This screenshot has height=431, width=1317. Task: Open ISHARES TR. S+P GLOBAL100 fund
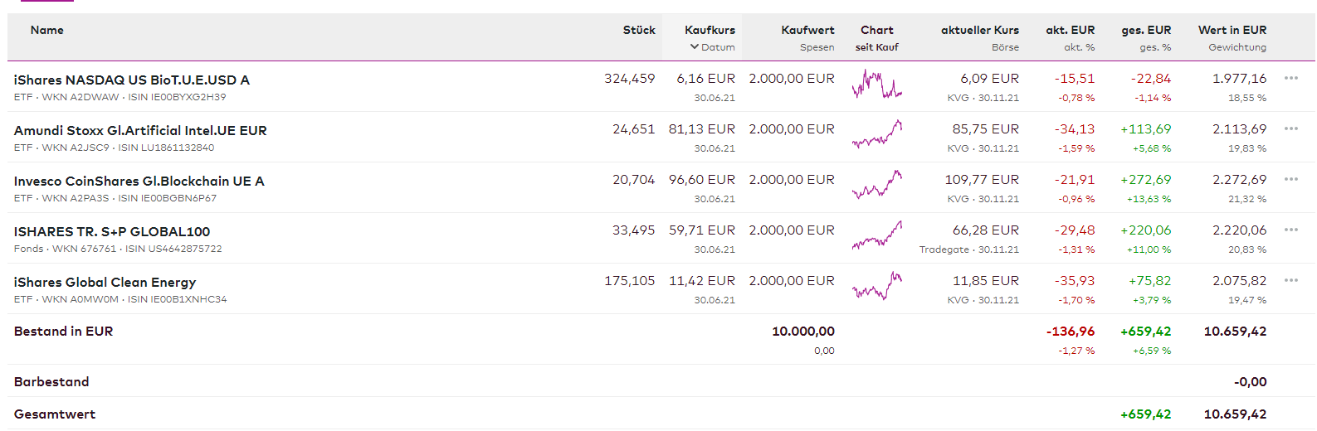112,232
